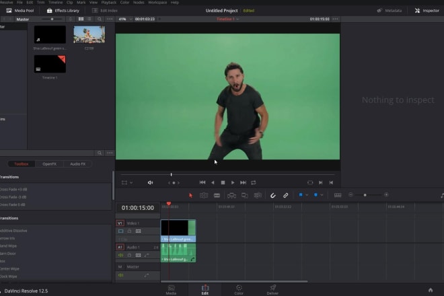Search effects library with magnifier icon
Image resolution: width=444 pixels, height=296 pixels.
pyautogui.click(x=100, y=153)
